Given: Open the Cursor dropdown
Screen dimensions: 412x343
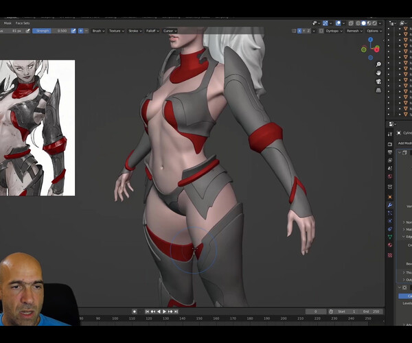Looking at the screenshot, I should (x=170, y=31).
